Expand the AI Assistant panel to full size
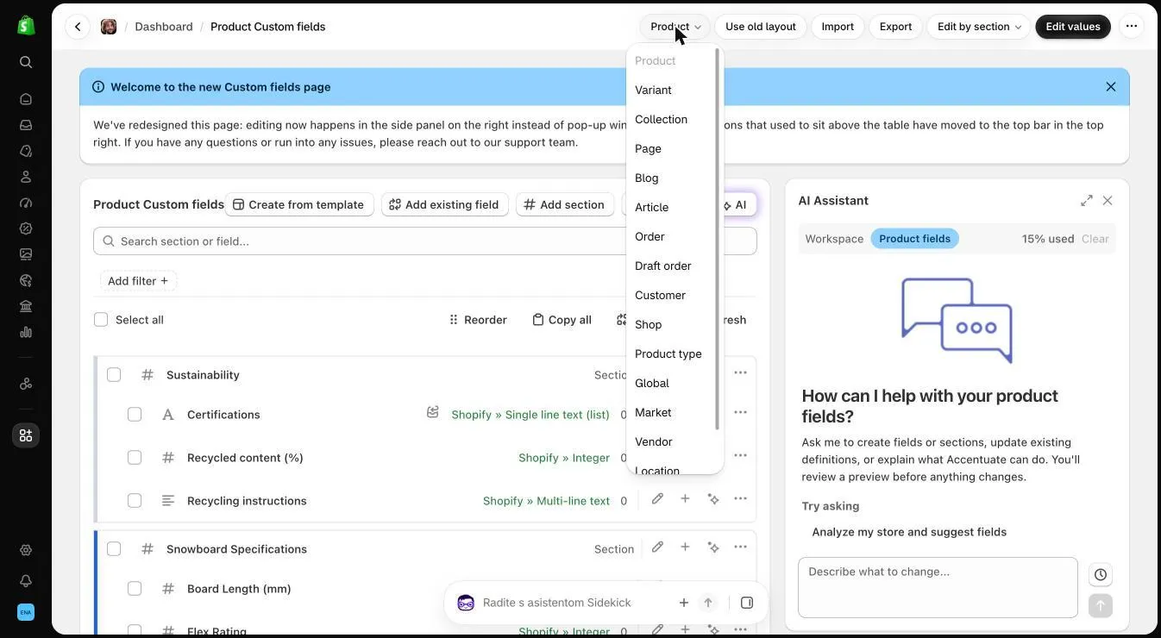The width and height of the screenshot is (1161, 638). (x=1087, y=201)
